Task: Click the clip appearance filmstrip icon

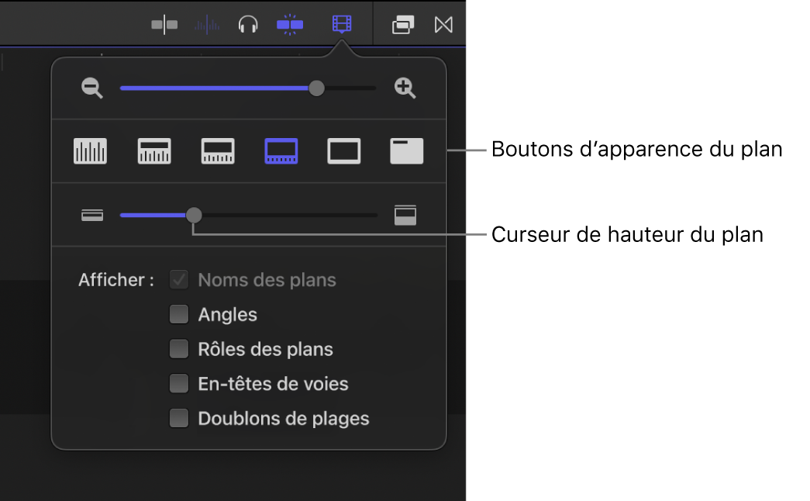Action: pyautogui.click(x=341, y=23)
